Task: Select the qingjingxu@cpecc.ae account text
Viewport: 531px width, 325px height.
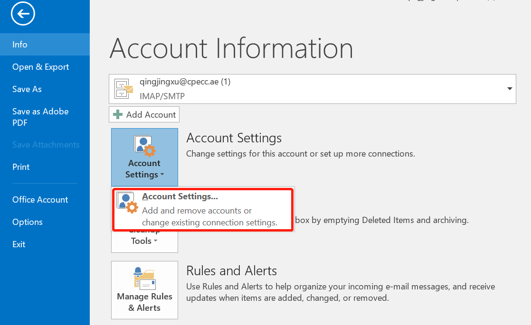Action: [185, 82]
